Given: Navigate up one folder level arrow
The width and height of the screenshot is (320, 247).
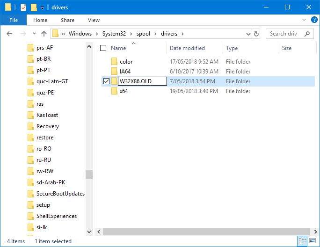Looking at the screenshot, I should click(44, 34).
